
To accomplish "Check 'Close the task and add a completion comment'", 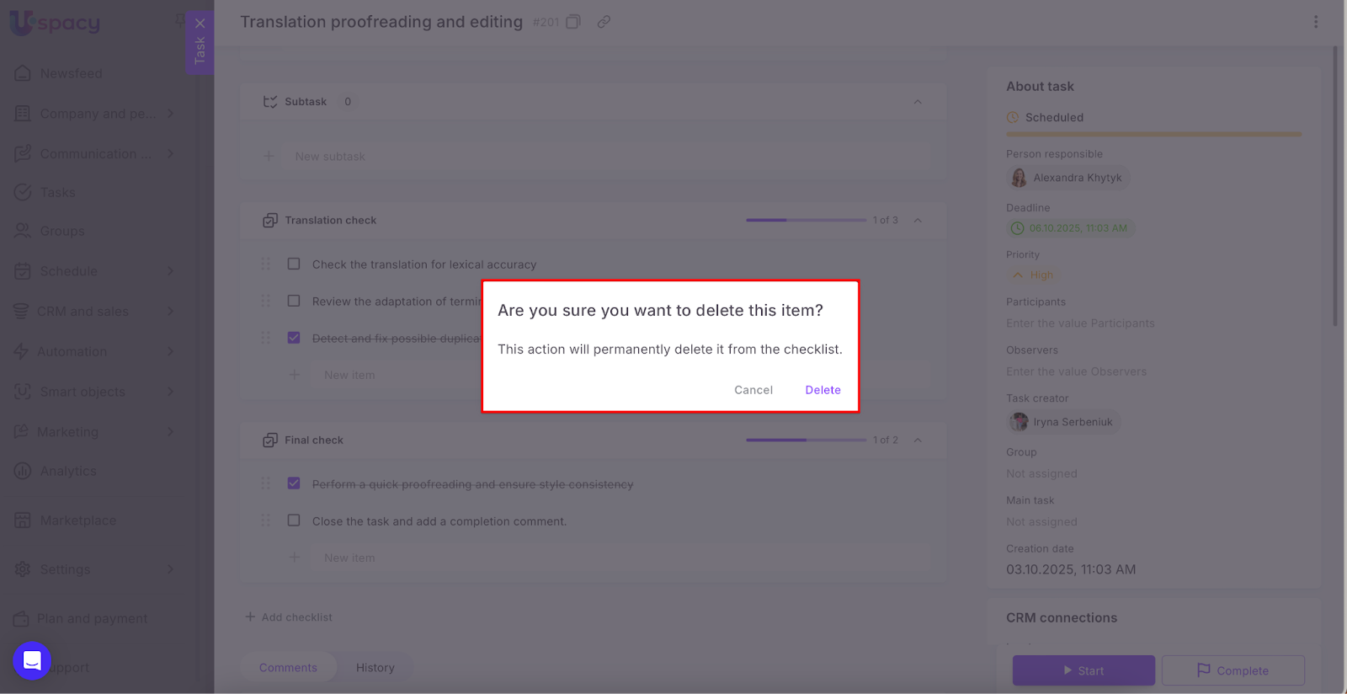I will coord(294,521).
